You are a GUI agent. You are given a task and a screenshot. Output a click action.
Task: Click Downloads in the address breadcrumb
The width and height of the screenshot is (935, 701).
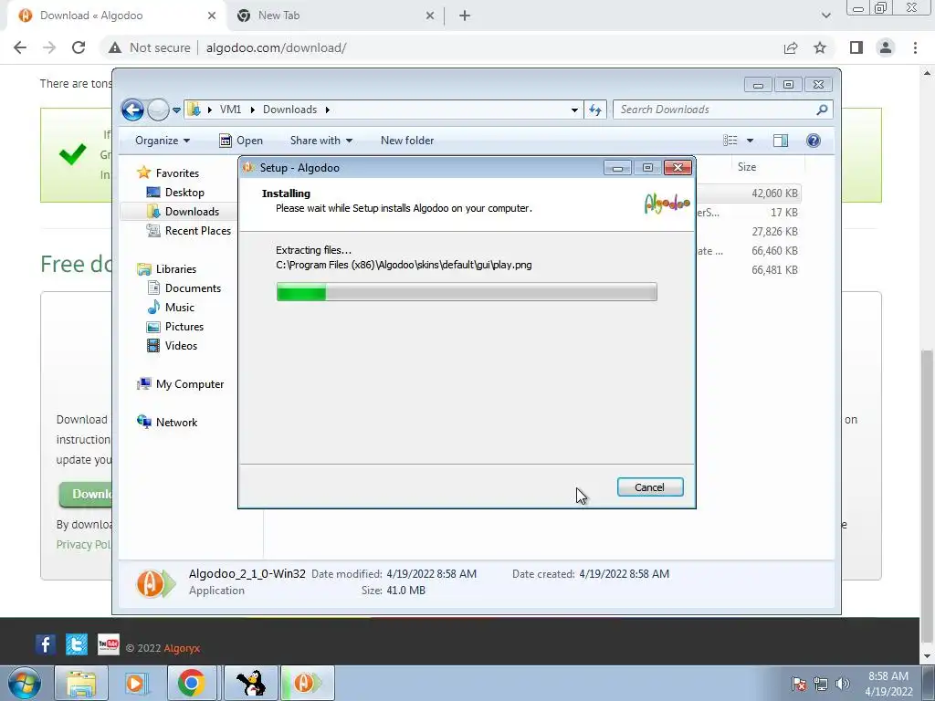coord(289,110)
